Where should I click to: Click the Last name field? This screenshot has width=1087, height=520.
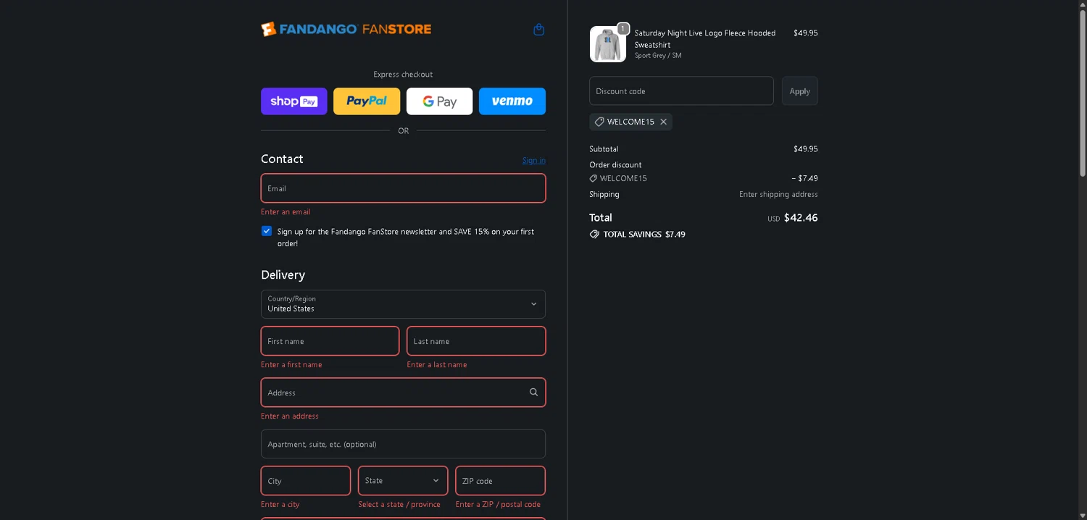point(476,341)
